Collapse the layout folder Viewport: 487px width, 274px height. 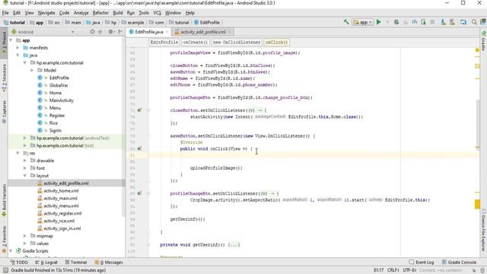click(x=25, y=176)
